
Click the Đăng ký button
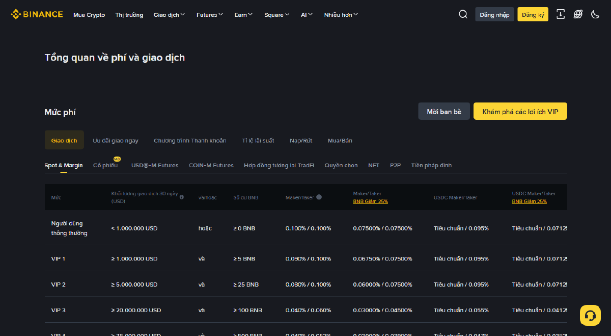(x=533, y=14)
